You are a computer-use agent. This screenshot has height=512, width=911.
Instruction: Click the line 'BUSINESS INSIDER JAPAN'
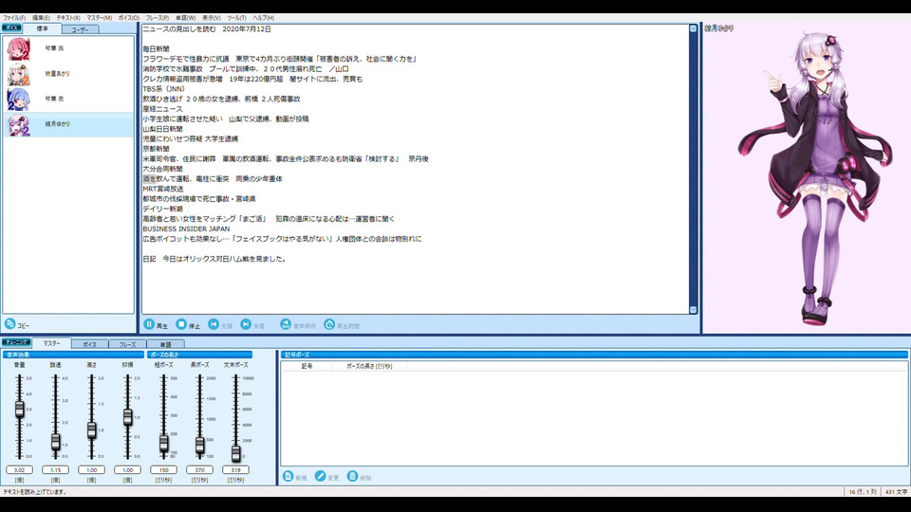(x=187, y=229)
